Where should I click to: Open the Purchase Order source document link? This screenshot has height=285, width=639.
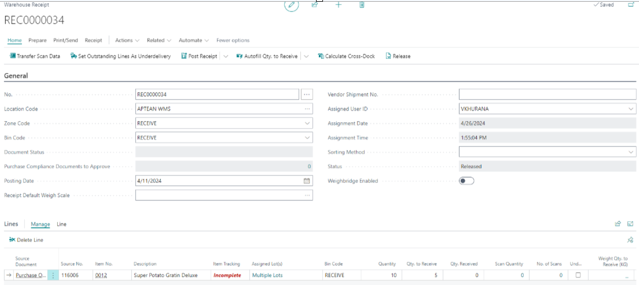click(x=31, y=275)
